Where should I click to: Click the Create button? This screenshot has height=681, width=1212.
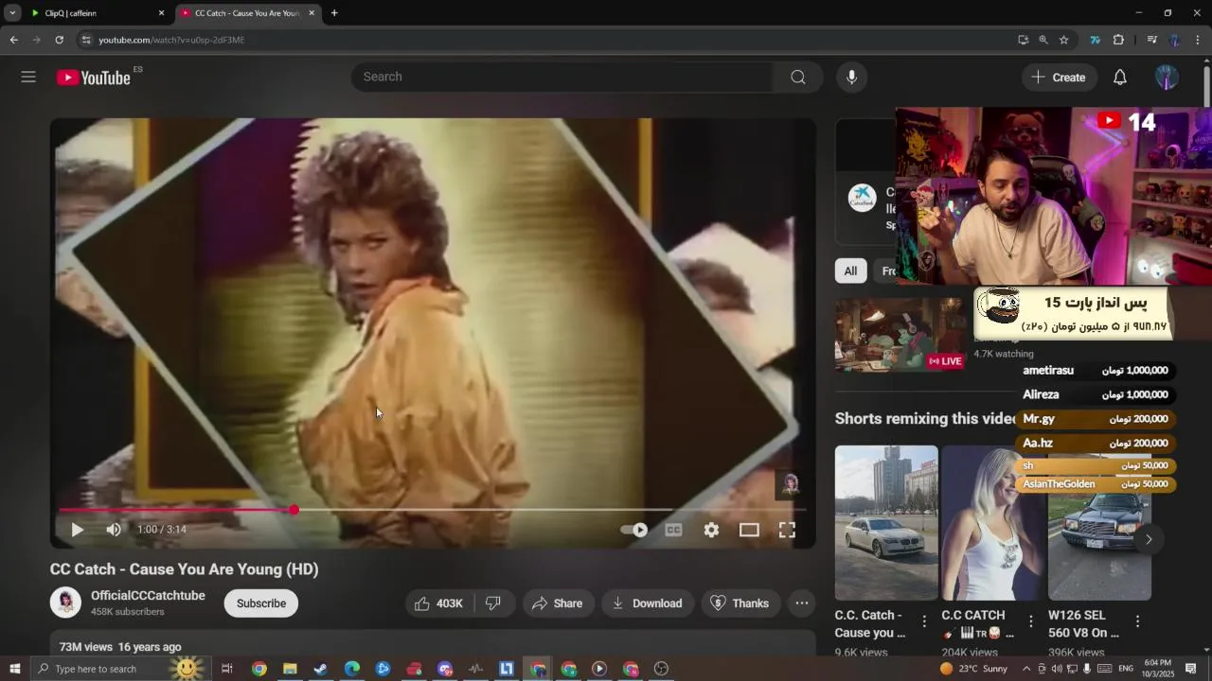[1060, 78]
